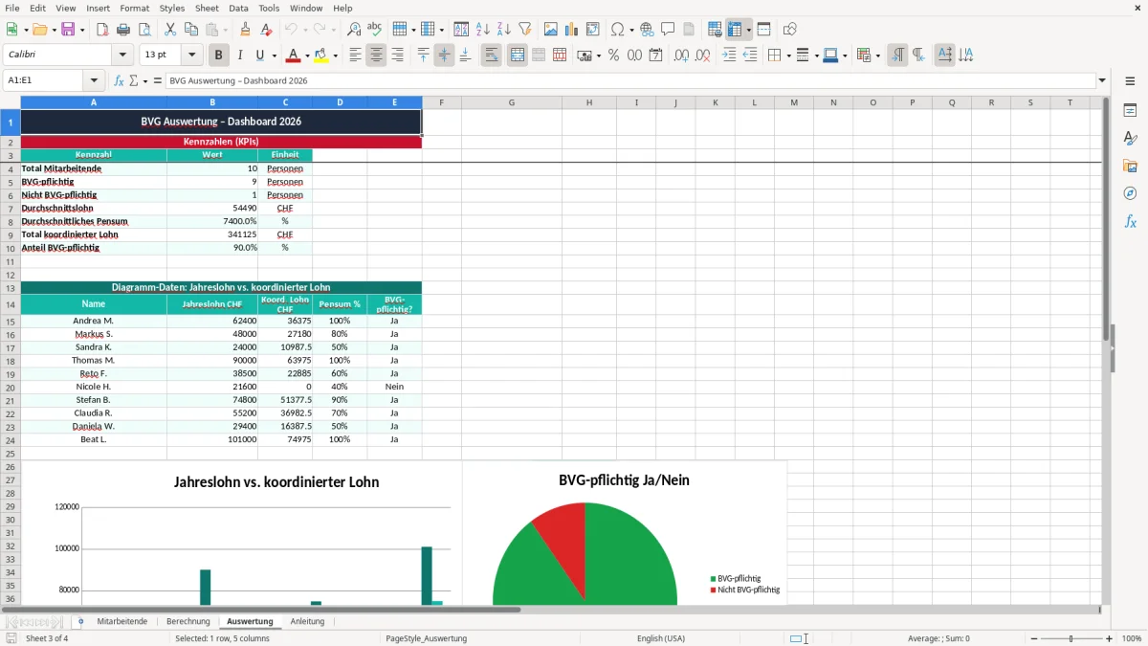Switch to the Berechnung sheet tab
1148x646 pixels.
click(188, 621)
